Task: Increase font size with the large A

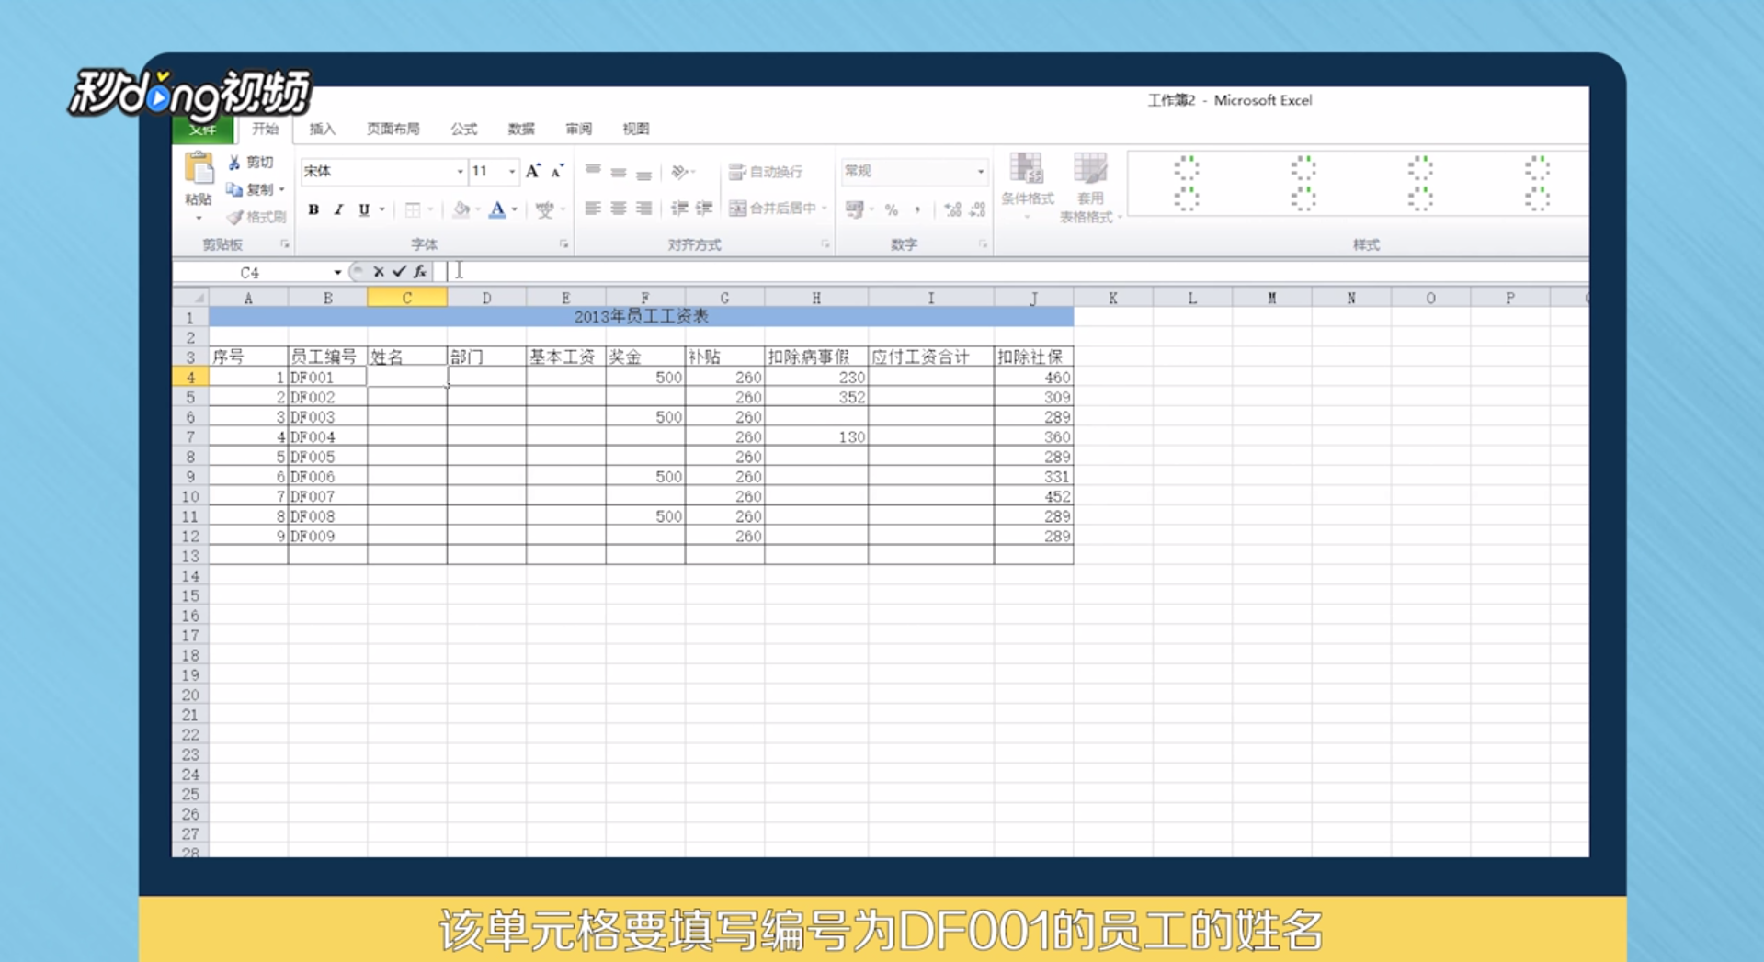Action: click(x=532, y=172)
